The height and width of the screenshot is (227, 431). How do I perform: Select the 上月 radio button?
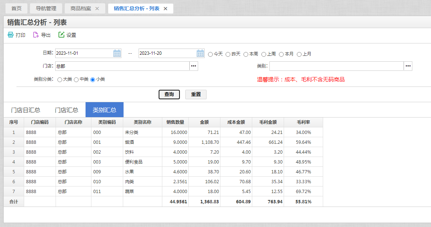point(299,54)
